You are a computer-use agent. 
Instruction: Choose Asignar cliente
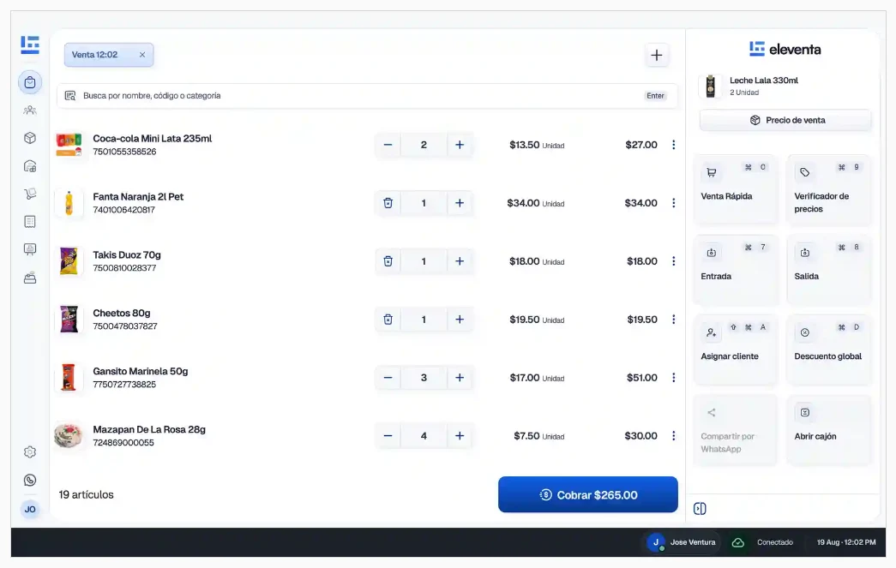[736, 349]
